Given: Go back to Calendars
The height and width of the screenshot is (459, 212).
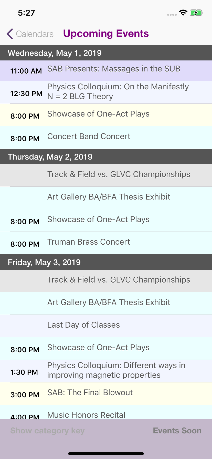Looking at the screenshot, I should [x=35, y=34].
